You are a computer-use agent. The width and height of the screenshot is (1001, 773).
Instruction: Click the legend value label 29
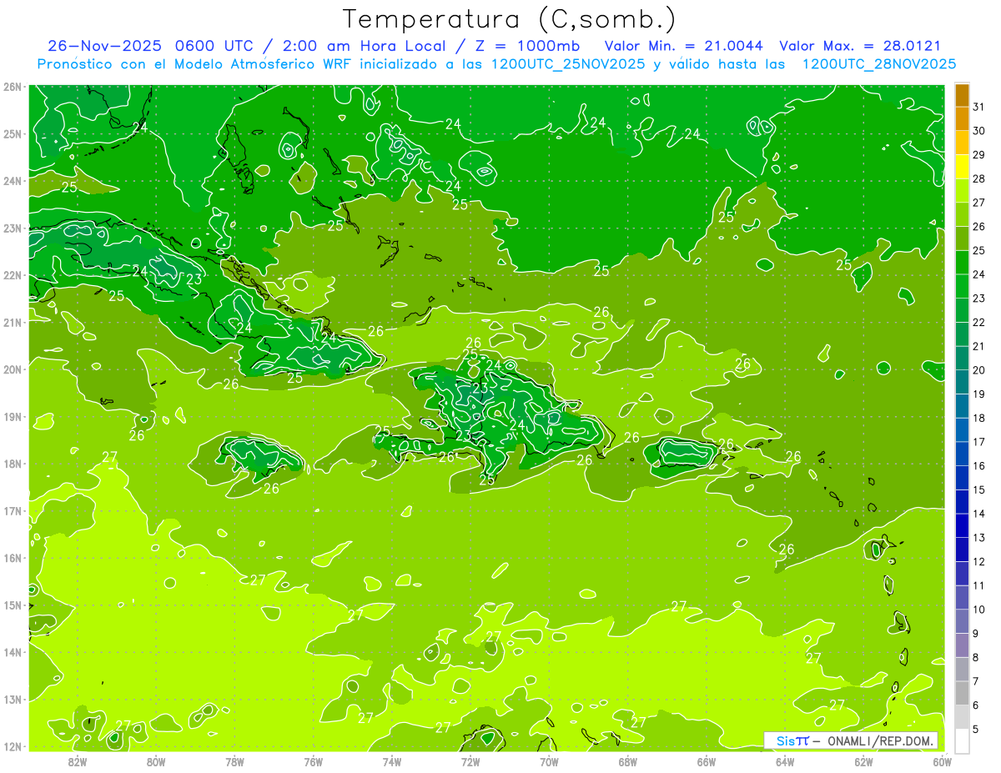[979, 155]
